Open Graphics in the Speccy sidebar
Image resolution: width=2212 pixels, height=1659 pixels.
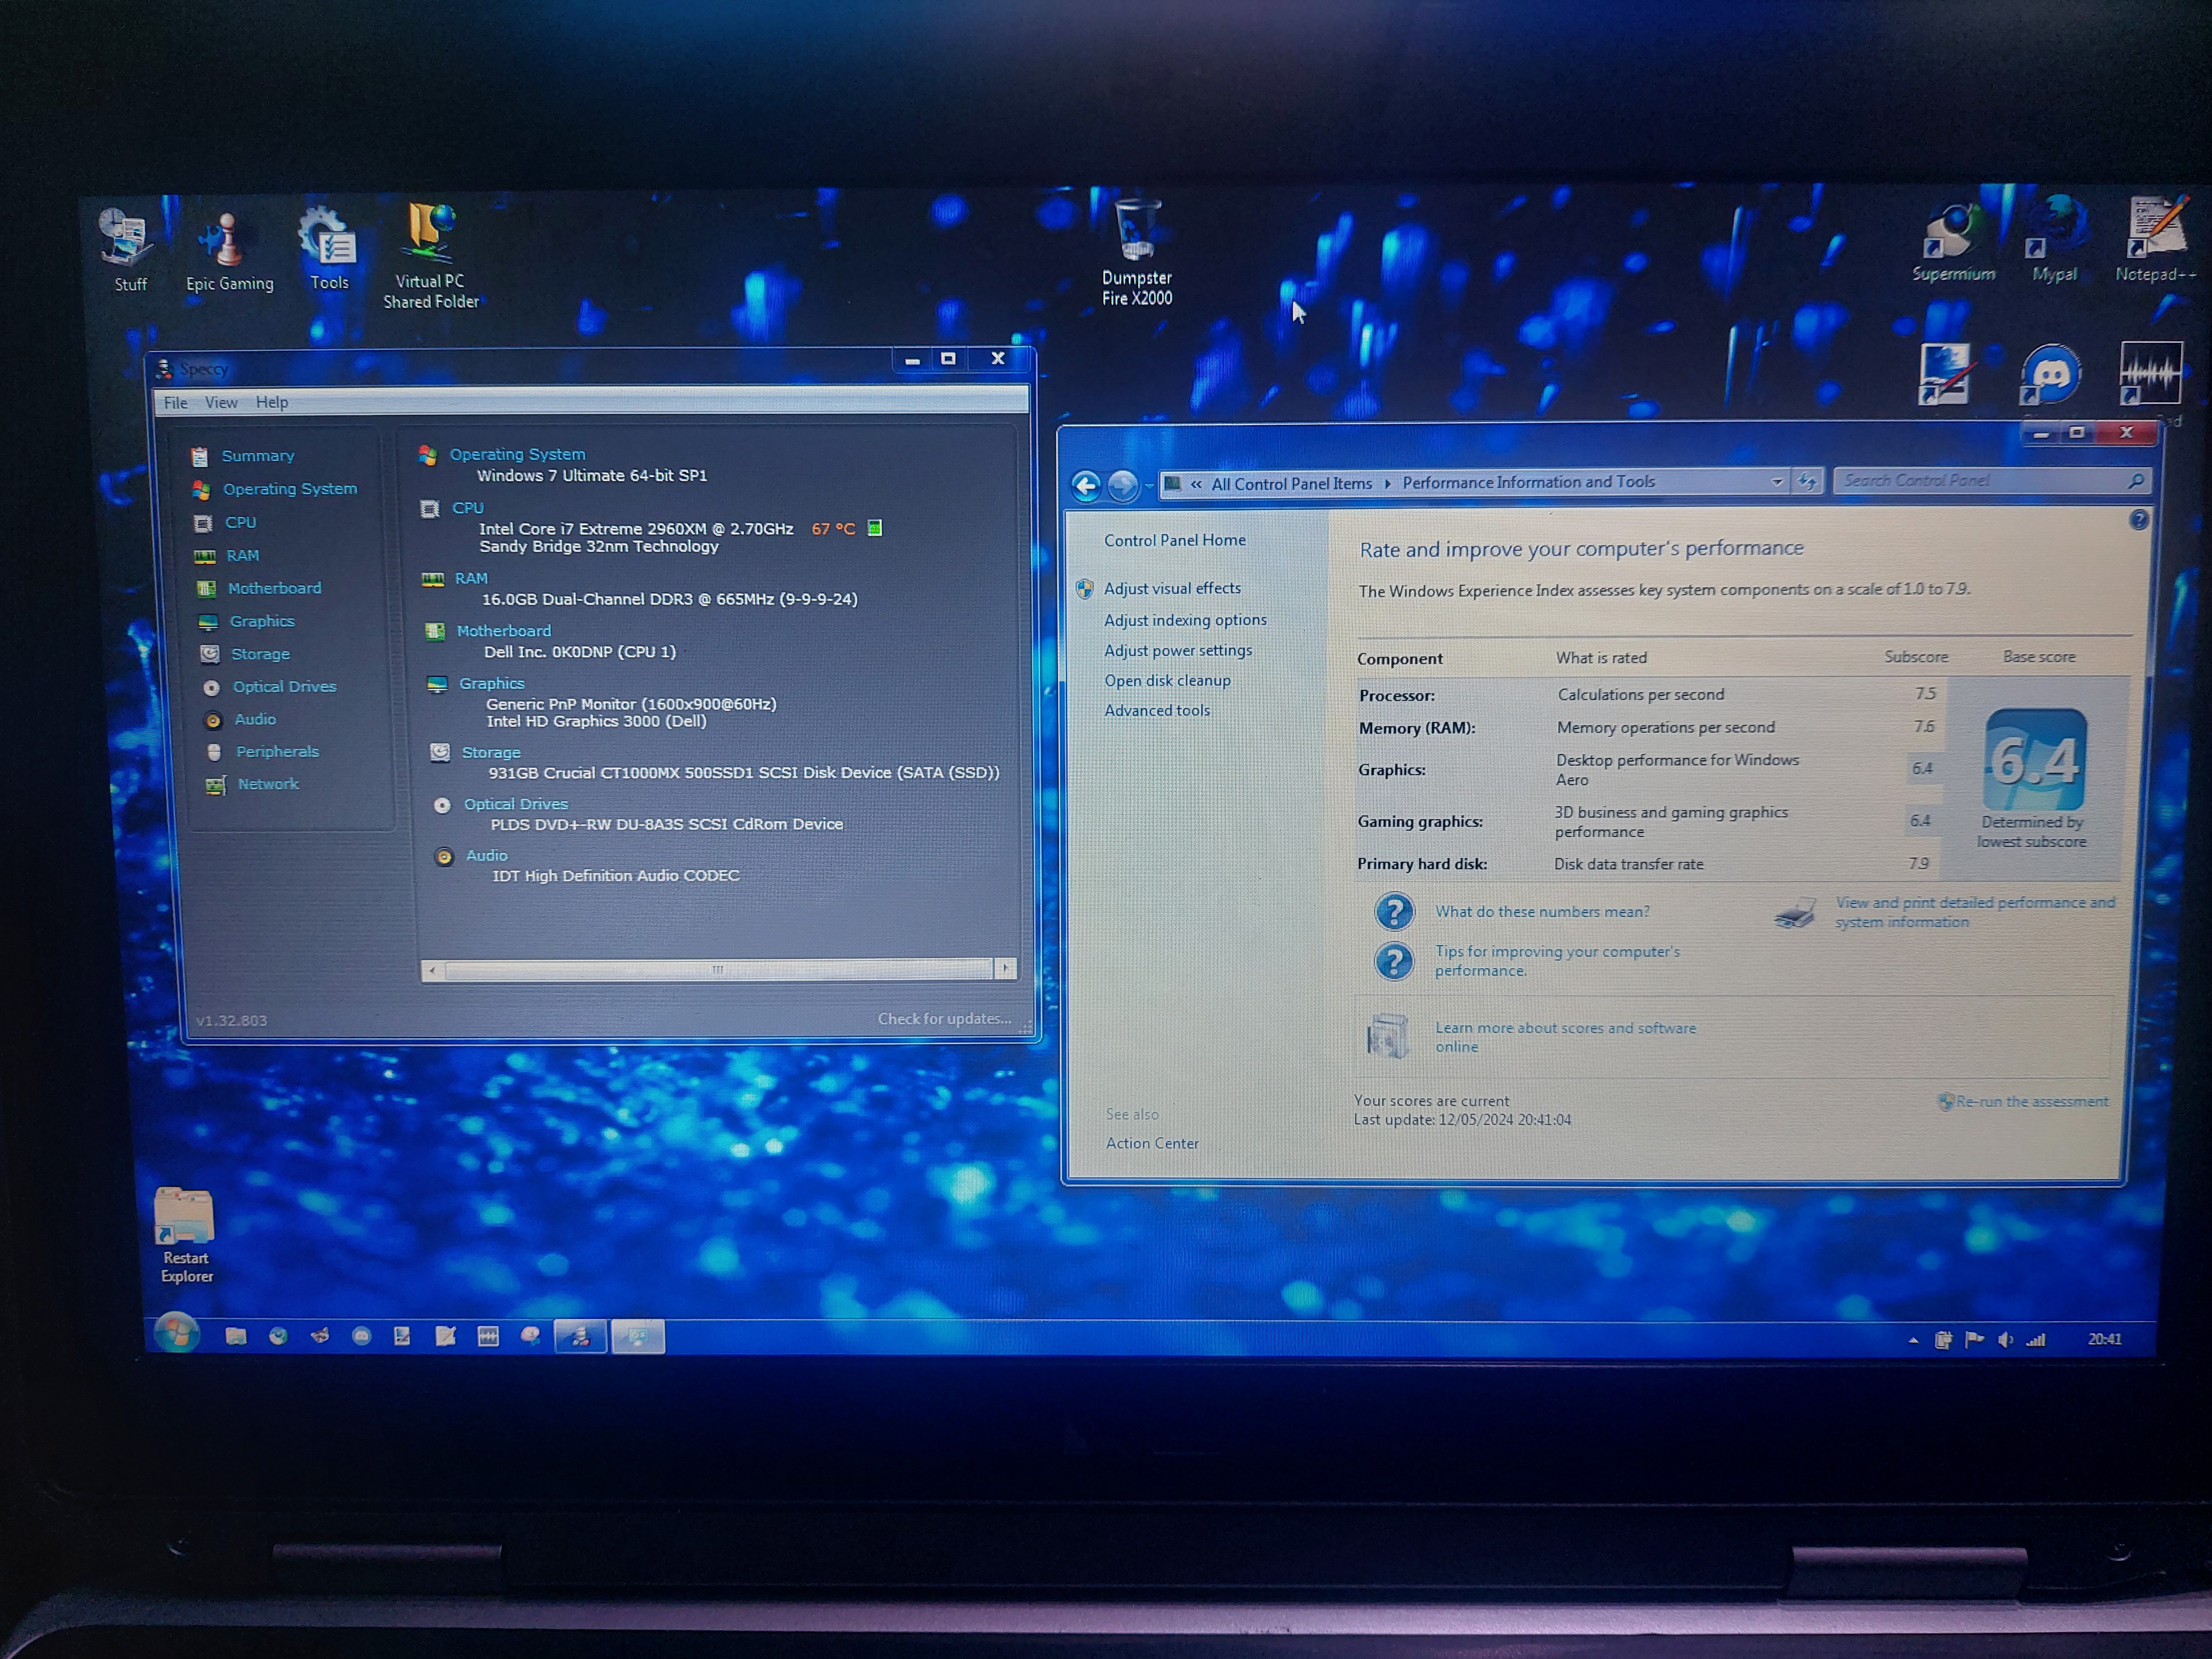(262, 621)
